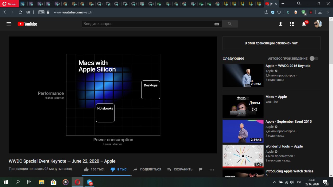Click Opera snapshot camera icon
The width and height of the screenshot is (333, 187).
click(x=266, y=12)
